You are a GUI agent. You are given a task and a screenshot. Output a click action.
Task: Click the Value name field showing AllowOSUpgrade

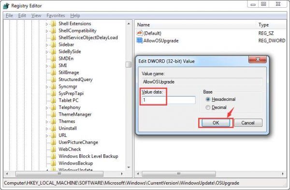pos(202,81)
